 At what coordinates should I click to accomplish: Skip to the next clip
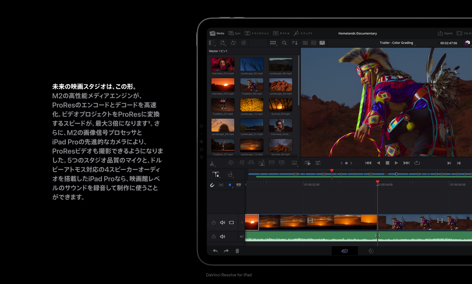click(407, 163)
